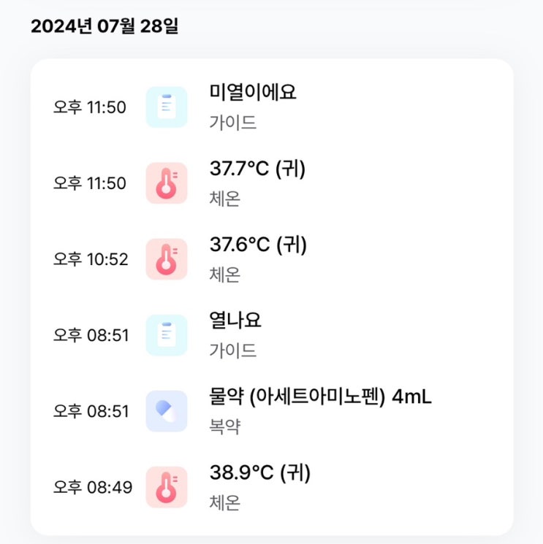Tap the guide clipboard icon at 11:50 PM
Screen dimensions: 543x544
(167, 107)
